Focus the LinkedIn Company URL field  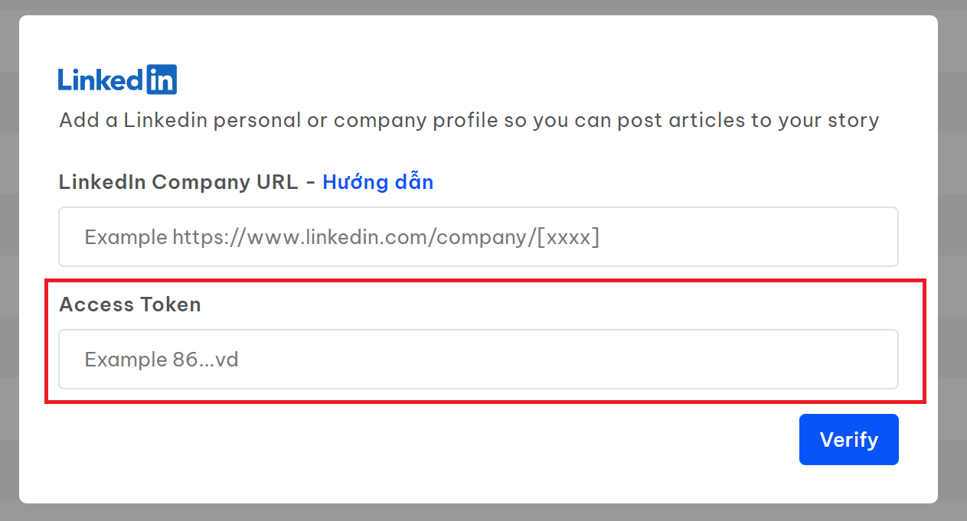pyautogui.click(x=478, y=237)
